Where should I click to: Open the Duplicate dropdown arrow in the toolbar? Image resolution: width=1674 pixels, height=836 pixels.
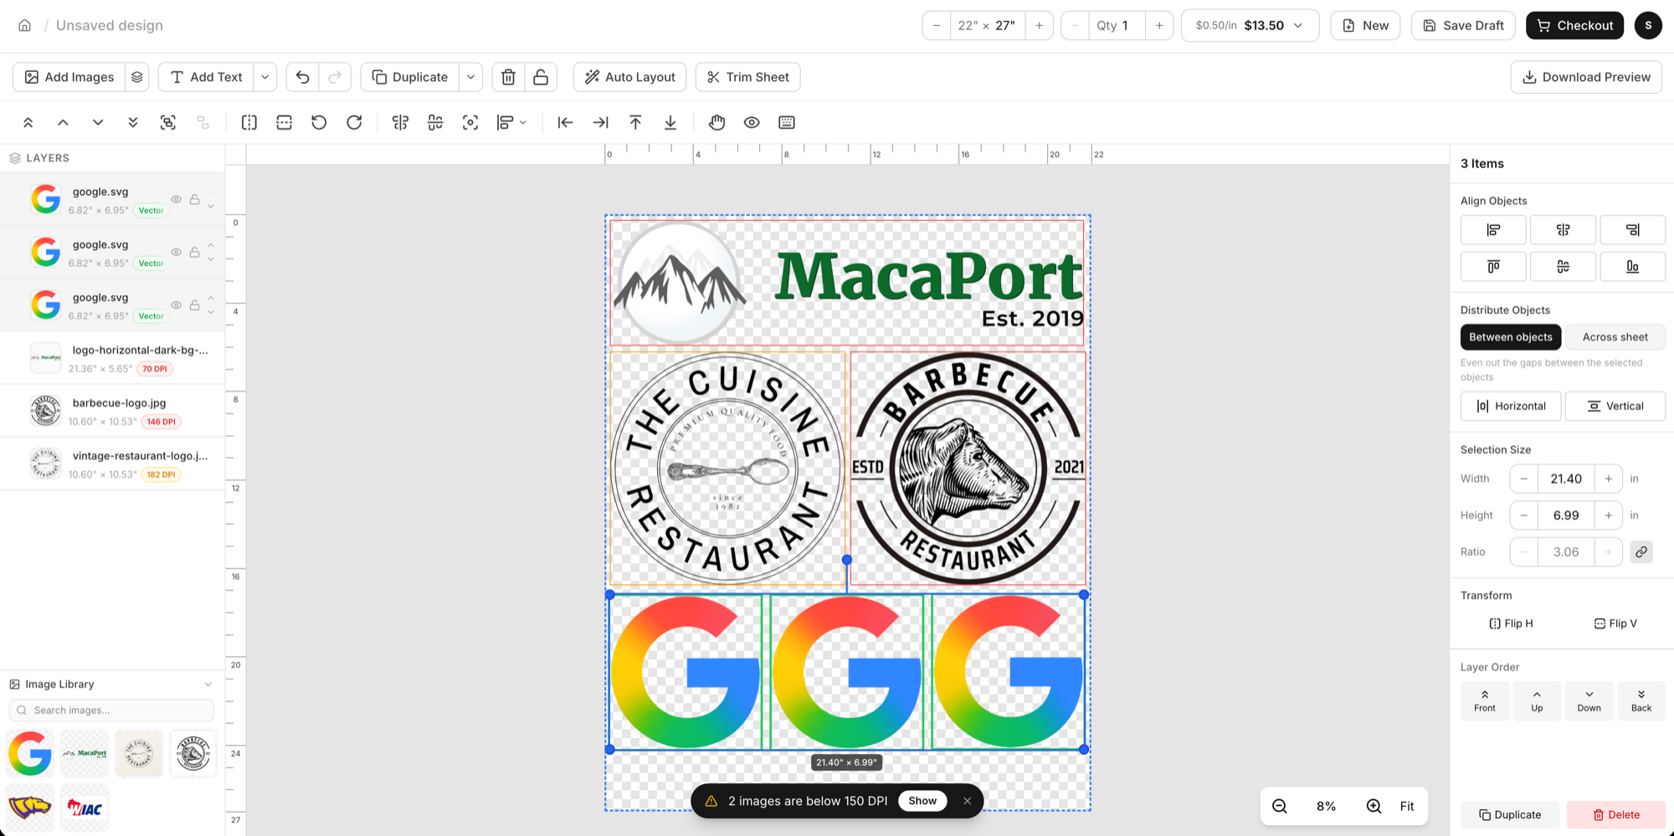point(471,77)
